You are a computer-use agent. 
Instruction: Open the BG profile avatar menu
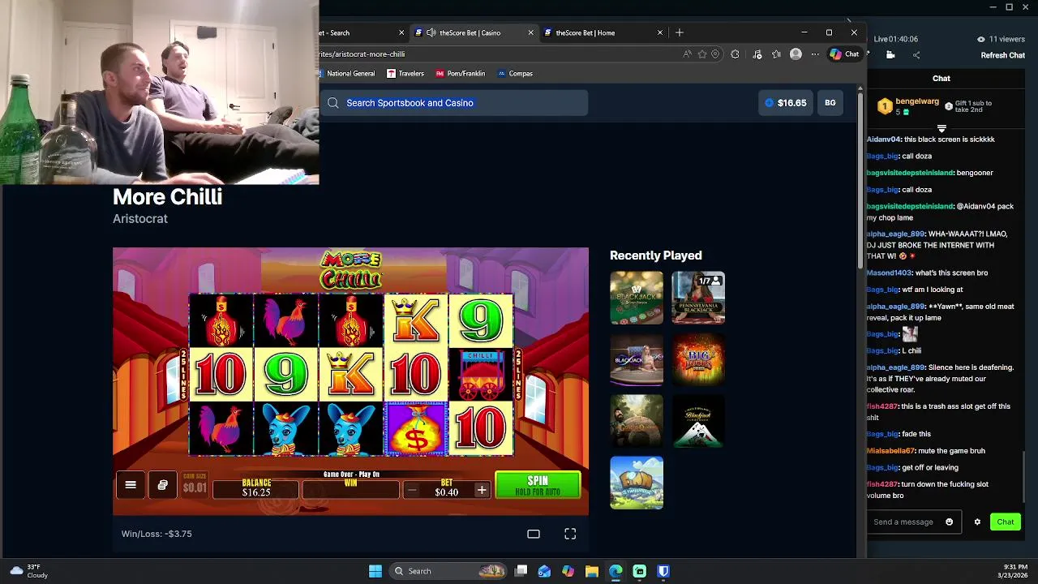click(830, 103)
